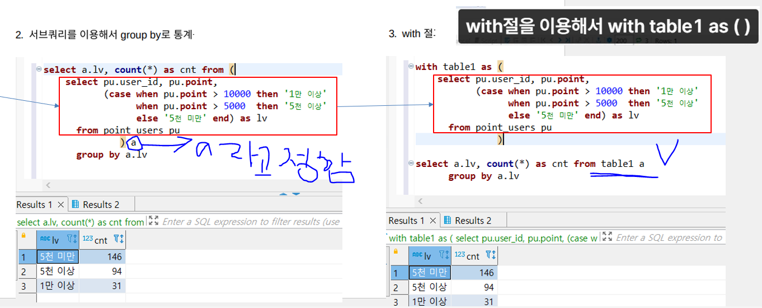This screenshot has width=762, height=308.
Task: Click 123 type icon on with-clause cnt column
Action: [459, 255]
